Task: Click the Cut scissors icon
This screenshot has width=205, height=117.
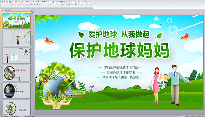Action: (x=33, y=2)
